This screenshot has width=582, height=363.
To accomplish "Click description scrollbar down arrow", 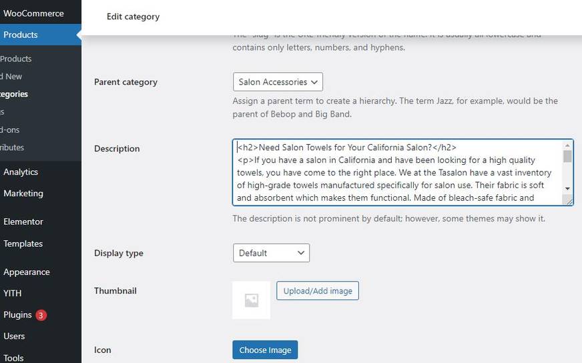I will tap(567, 189).
